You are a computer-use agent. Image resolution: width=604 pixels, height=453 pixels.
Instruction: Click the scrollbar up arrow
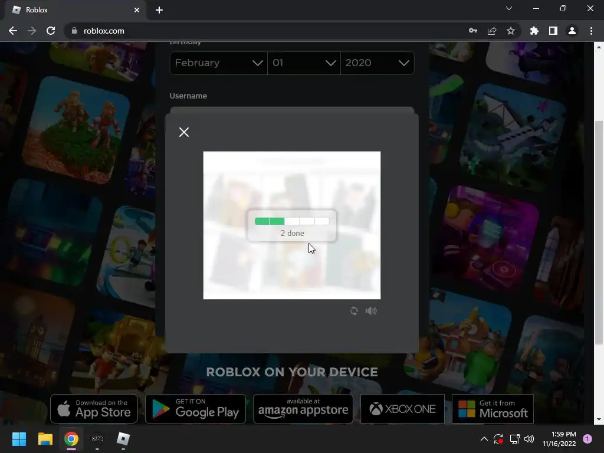tap(599, 47)
